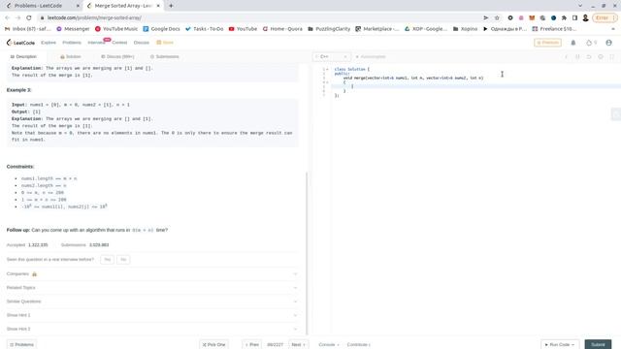Go to the Prev problem
This screenshot has width=621, height=349.
[x=252, y=345]
